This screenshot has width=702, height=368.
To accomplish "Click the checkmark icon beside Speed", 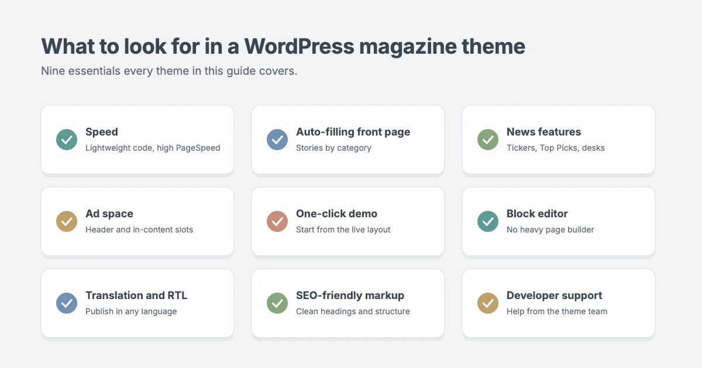I will point(67,140).
